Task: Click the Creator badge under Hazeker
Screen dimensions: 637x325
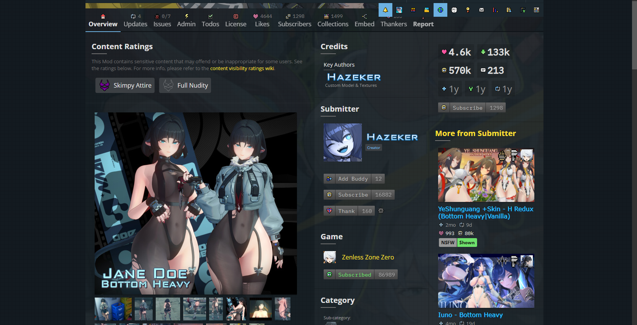Action: point(374,148)
